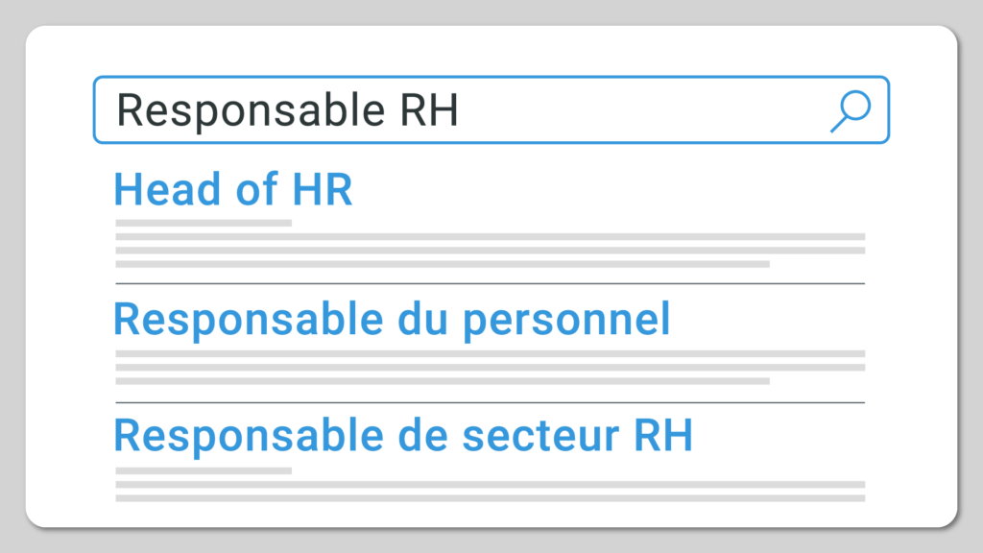The image size is (983, 553).
Task: Click the bottom snippet line under Responsable de secteur RH
Action: point(490,498)
